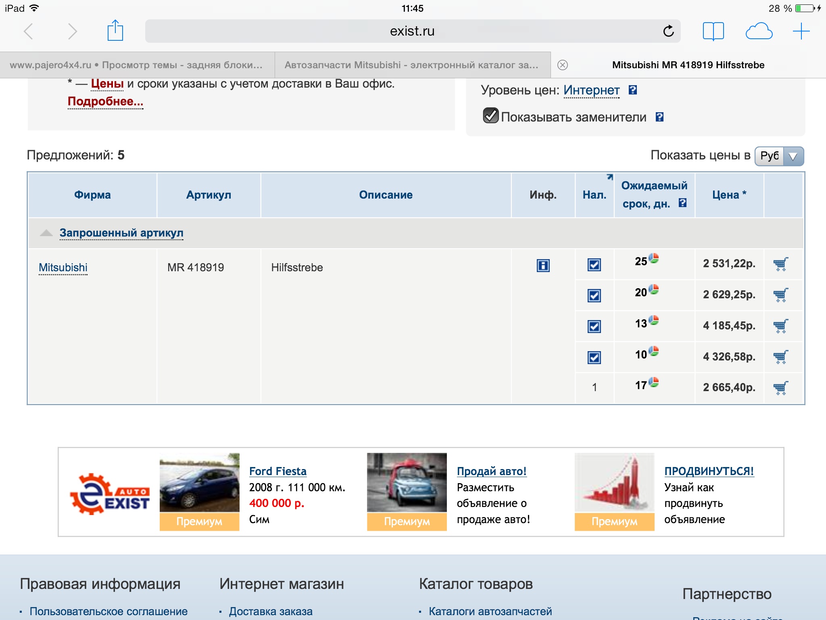
Task: Open the Интернет price level selector
Action: coord(591,90)
